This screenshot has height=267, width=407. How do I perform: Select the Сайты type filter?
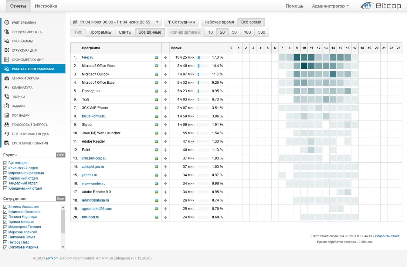click(125, 32)
